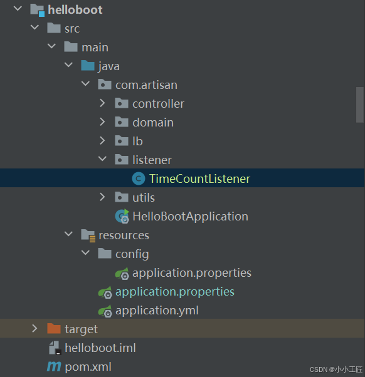Click Spring icon of highlighted application.properties

point(105,292)
